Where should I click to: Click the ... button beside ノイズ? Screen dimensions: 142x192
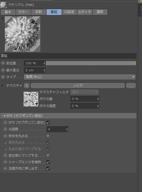pos(131,86)
